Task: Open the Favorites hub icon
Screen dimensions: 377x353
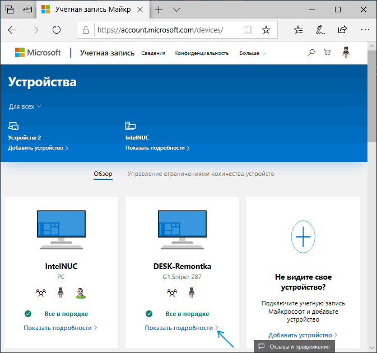Action: click(298, 30)
